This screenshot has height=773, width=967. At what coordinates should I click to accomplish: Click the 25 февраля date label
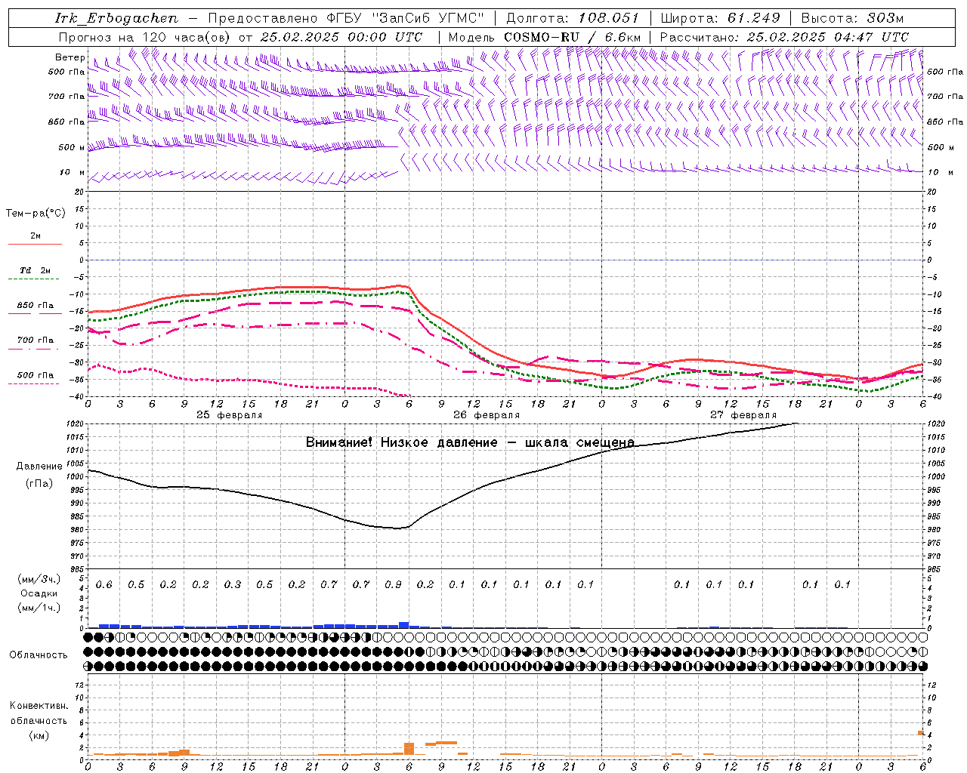coord(230,415)
